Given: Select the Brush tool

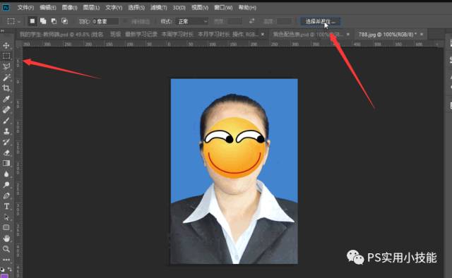Looking at the screenshot, I should point(6,121).
